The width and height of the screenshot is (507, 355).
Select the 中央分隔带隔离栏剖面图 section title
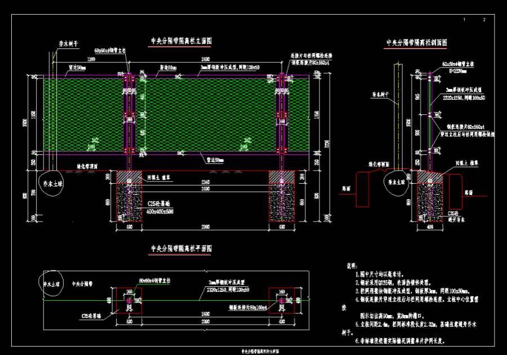416,42
